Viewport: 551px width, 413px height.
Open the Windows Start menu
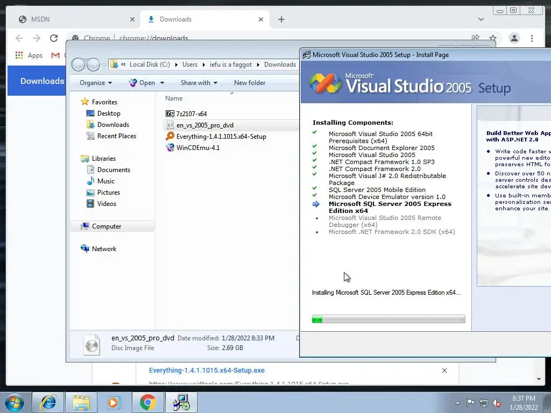14,402
